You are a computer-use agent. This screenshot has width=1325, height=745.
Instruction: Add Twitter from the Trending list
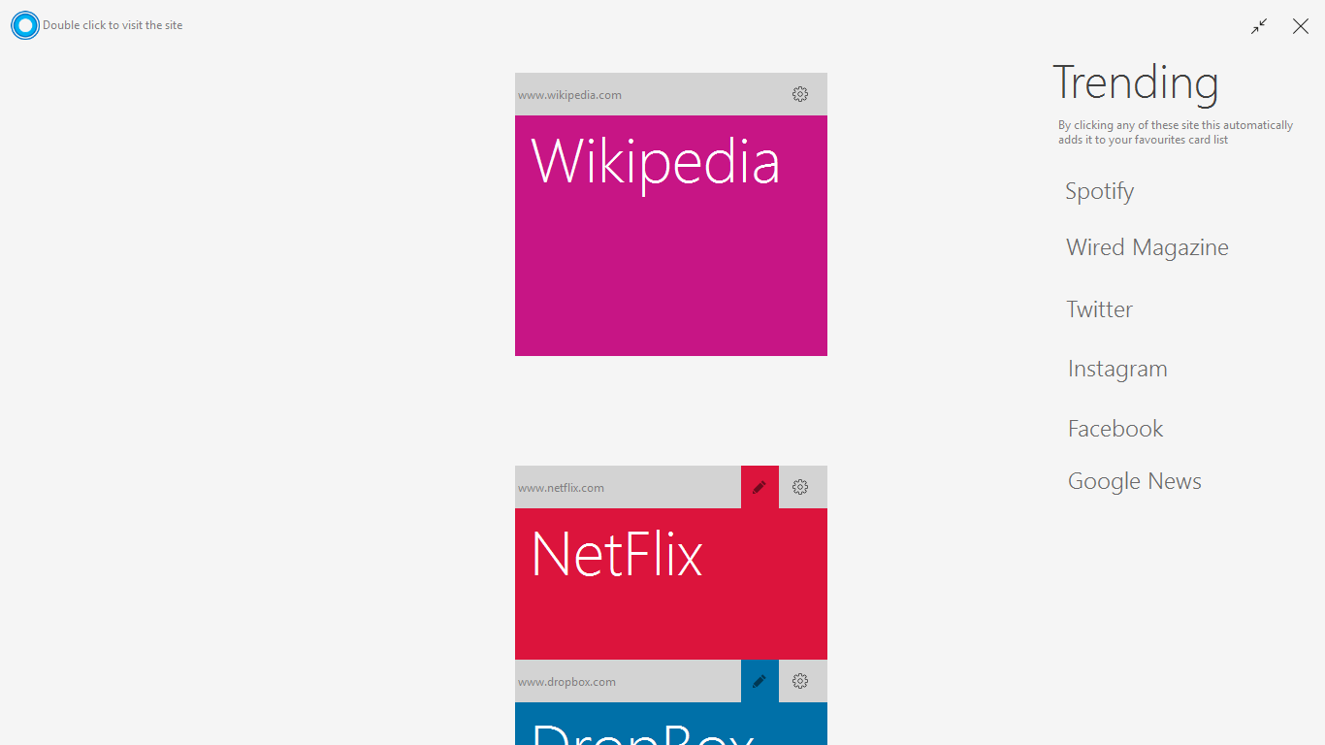click(1100, 309)
